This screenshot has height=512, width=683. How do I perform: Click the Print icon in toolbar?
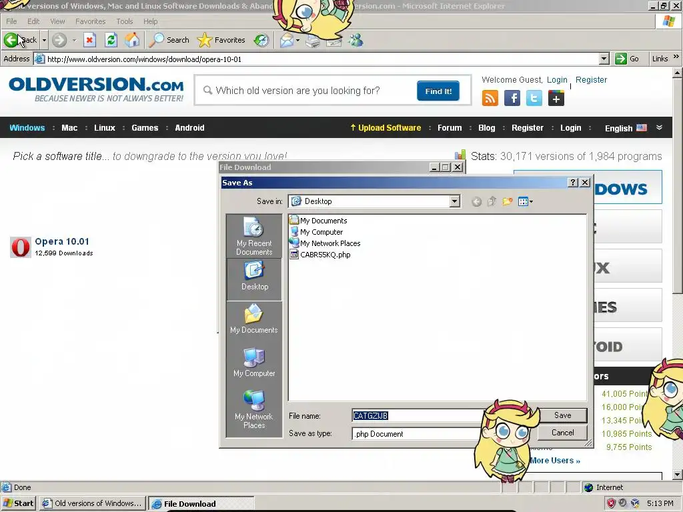pyautogui.click(x=313, y=41)
